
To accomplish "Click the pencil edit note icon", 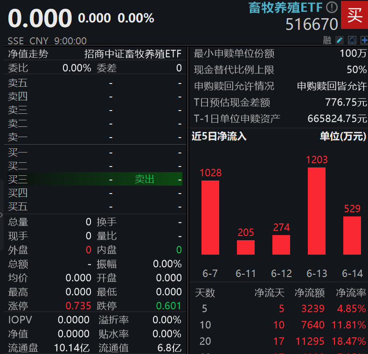I will point(340,41).
